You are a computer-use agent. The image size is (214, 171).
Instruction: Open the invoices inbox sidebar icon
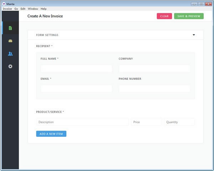tap(10, 41)
